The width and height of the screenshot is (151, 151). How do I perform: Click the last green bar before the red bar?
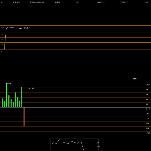pyautogui.click(x=22, y=97)
